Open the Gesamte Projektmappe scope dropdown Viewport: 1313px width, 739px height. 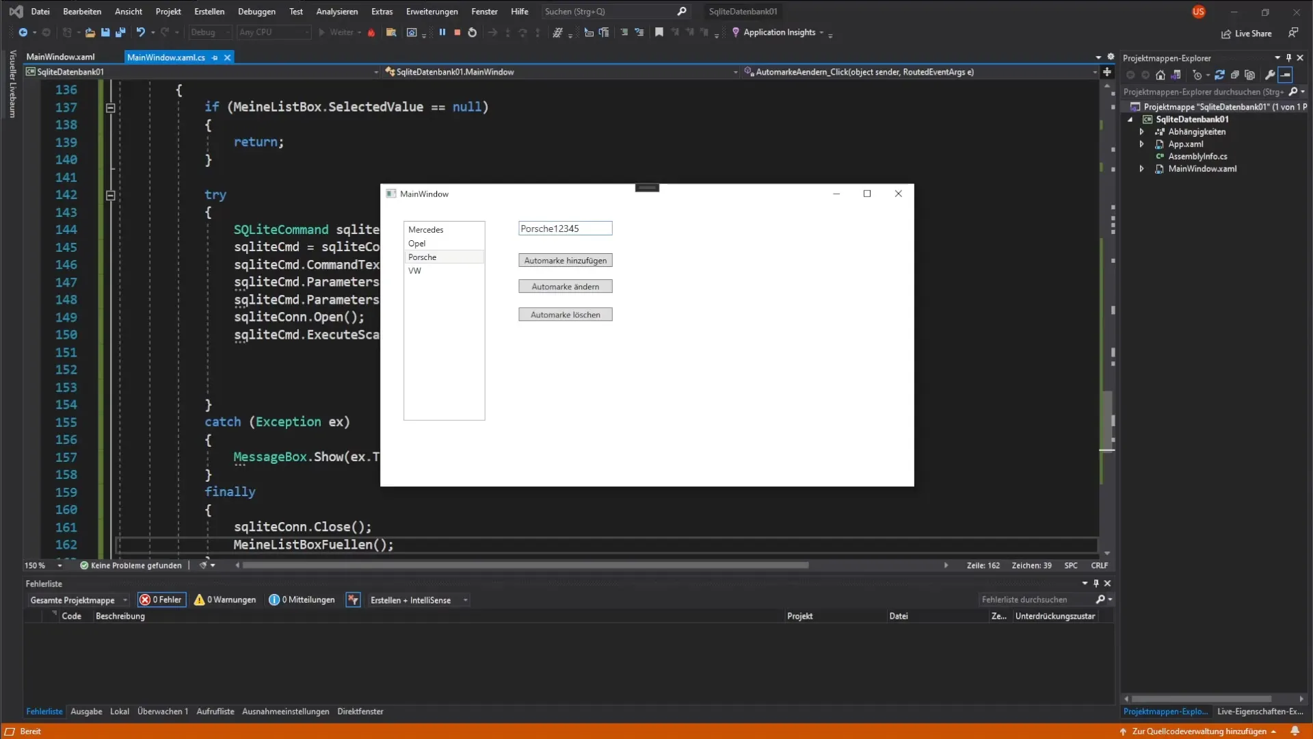pos(78,600)
